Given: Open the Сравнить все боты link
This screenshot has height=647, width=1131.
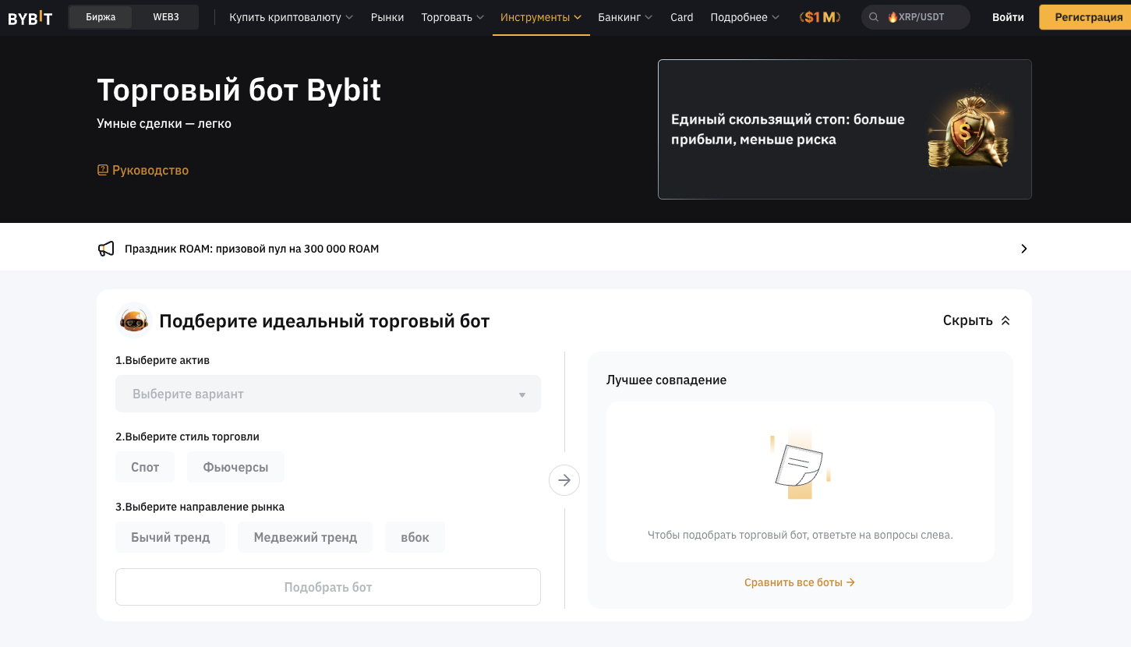Looking at the screenshot, I should point(800,582).
